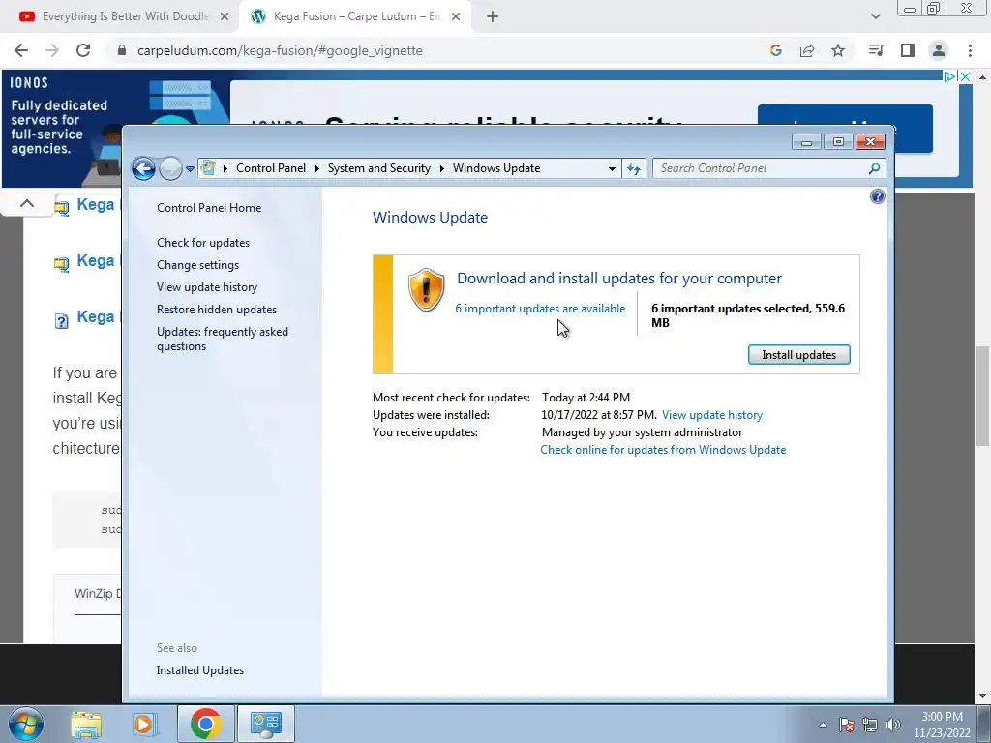991x743 pixels.
Task: Click Action Center flag tray icon
Action: [847, 725]
